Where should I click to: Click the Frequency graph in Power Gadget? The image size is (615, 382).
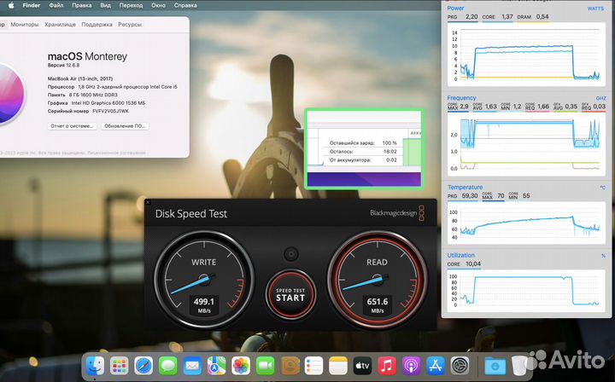click(526, 144)
